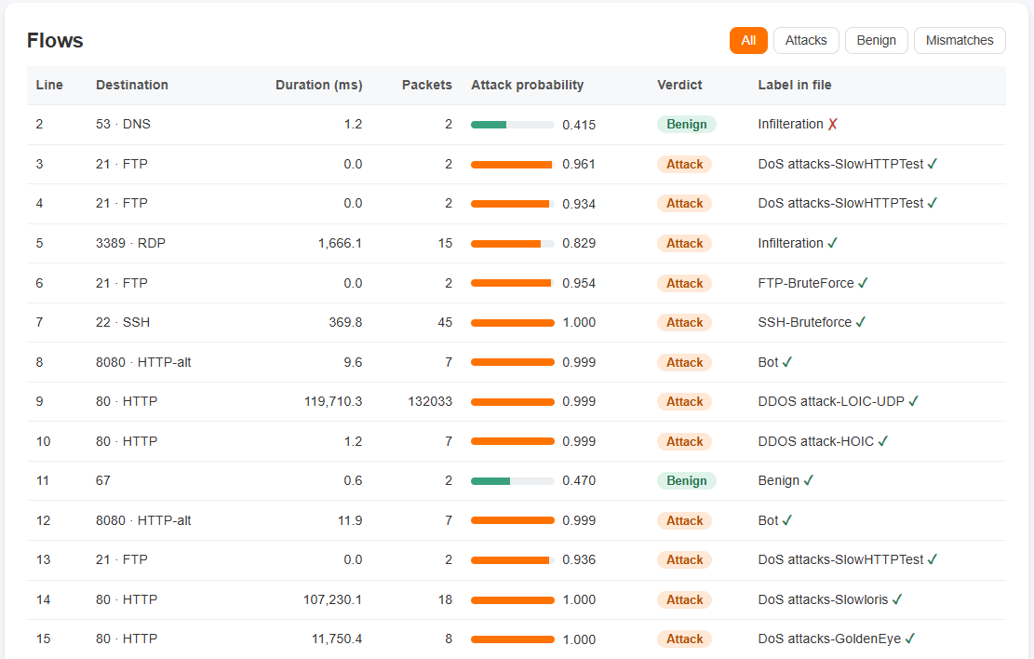Click the check mark beside DDOS attack-HOIC

tap(883, 441)
